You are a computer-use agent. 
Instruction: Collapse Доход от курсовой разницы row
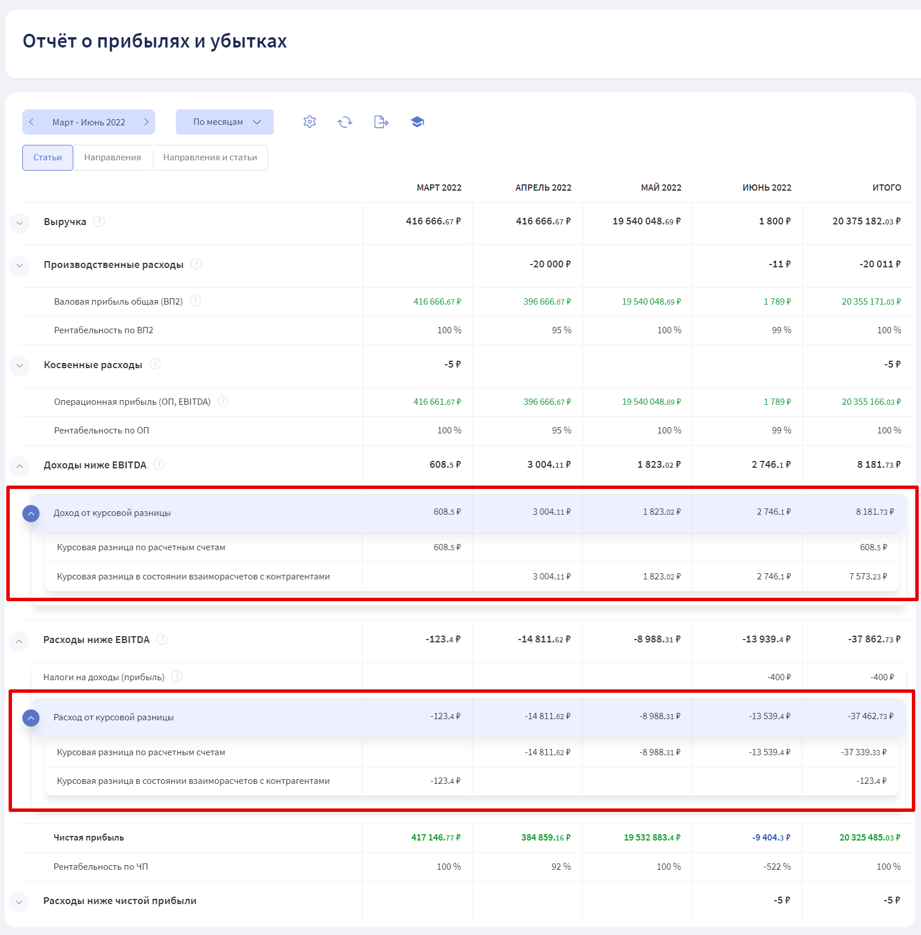click(x=31, y=514)
